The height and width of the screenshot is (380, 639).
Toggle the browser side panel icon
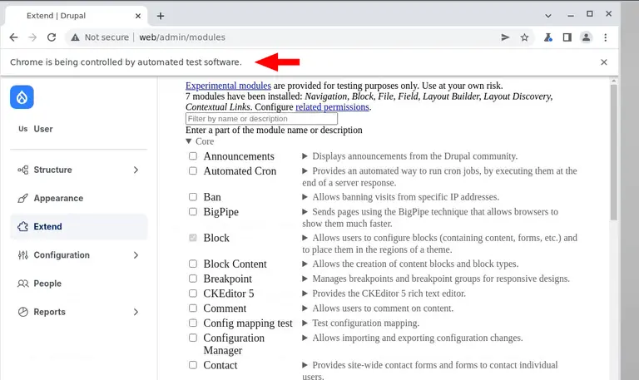pos(567,37)
